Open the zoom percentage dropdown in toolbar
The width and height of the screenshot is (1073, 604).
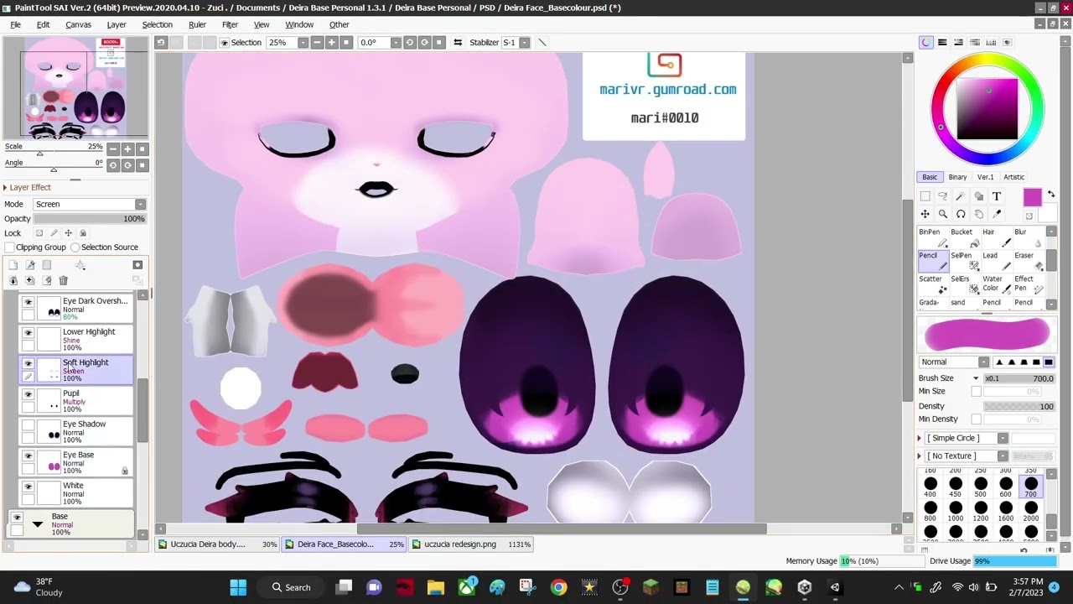[x=303, y=42]
